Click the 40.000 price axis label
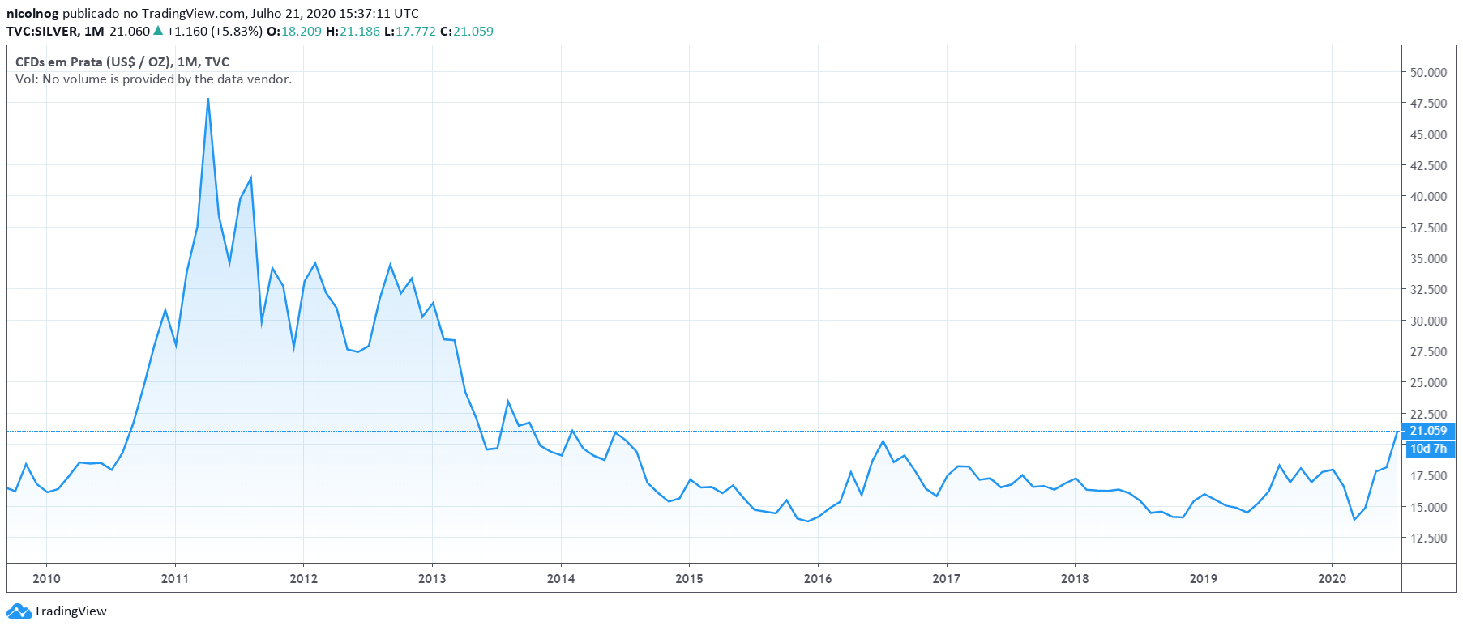The image size is (1463, 630). (1428, 196)
